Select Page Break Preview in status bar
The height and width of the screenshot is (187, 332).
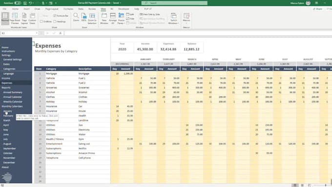pyautogui.click(x=310, y=186)
